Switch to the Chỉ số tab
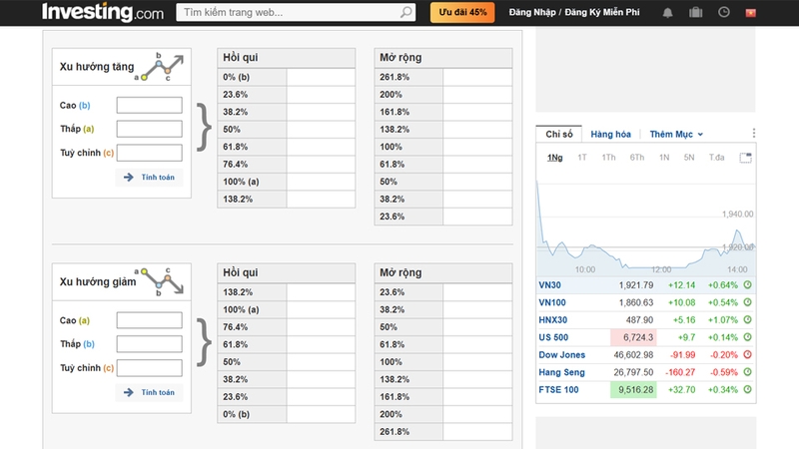 pos(559,134)
